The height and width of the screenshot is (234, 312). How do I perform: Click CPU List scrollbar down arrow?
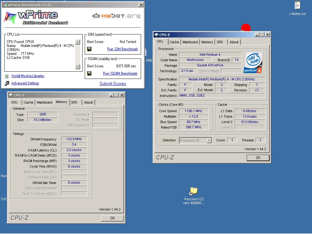pos(78,66)
